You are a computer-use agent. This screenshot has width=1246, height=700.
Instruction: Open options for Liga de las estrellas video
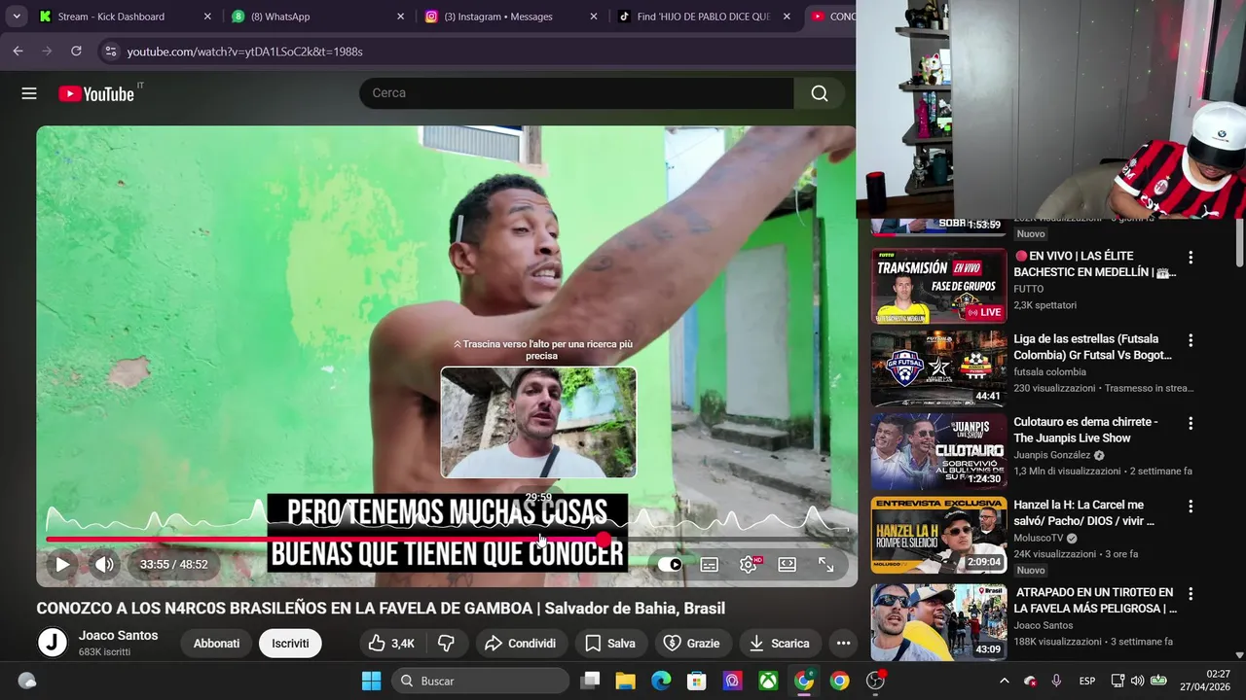1190,341
